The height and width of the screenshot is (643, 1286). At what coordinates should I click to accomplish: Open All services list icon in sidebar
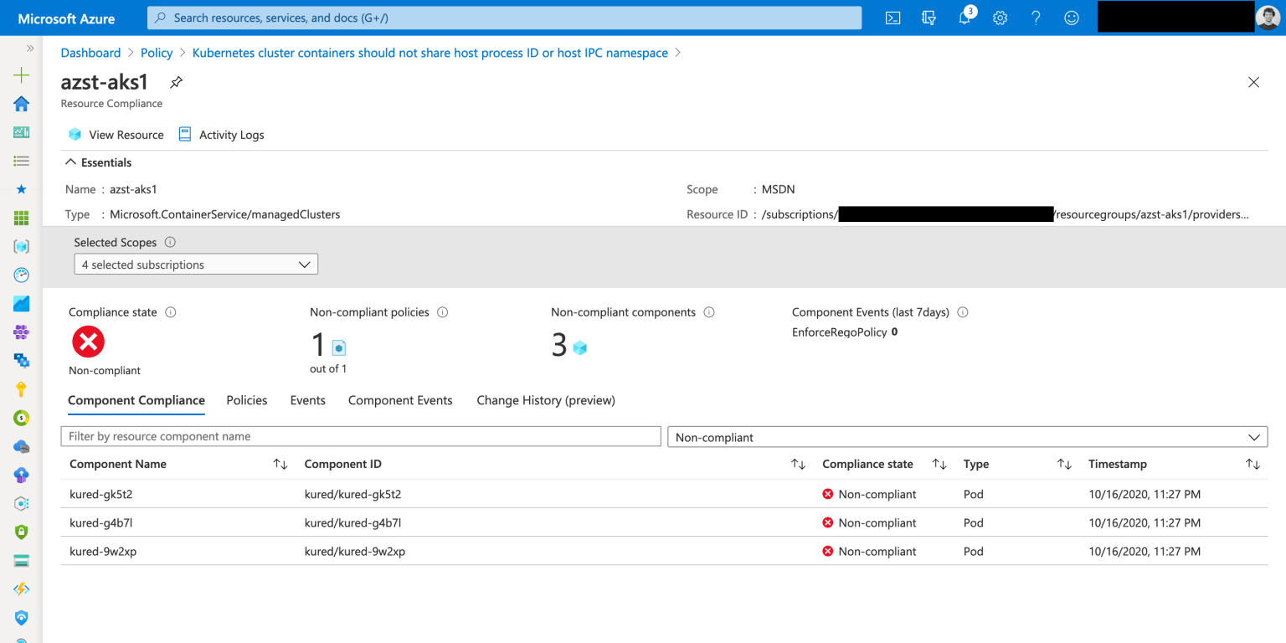22,161
